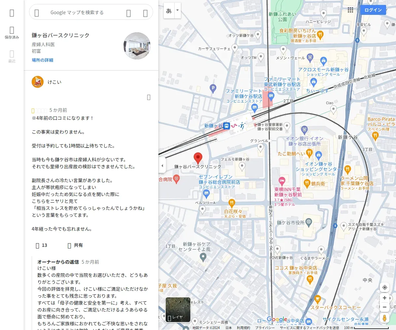This screenshot has height=330, width=396.
Task: Collapse the side panel with the arrow handle
Action: pyautogui.click(x=162, y=165)
